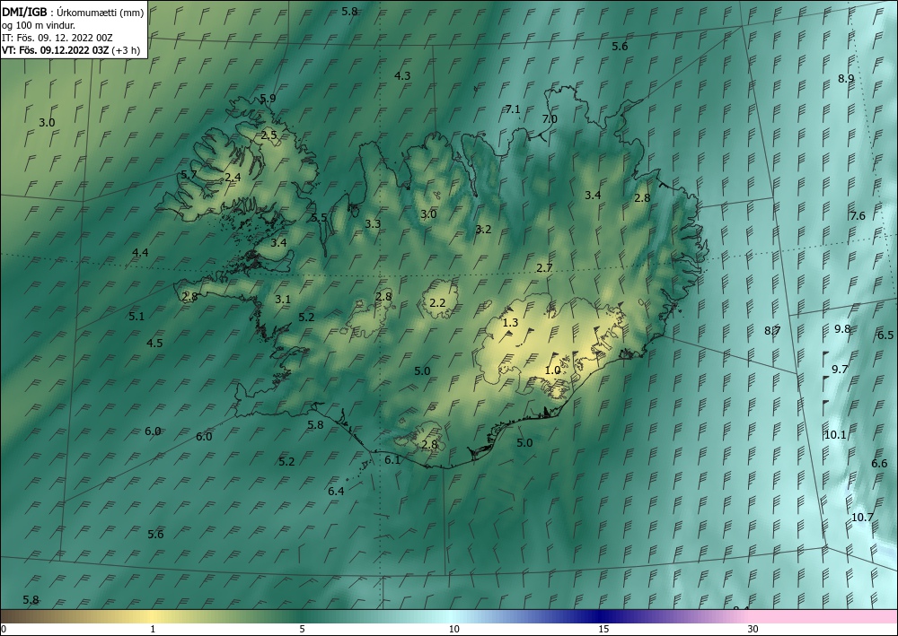Screen dimensions: 898x636
Task: Click the 6.4 value south of Iceland
Action: 336,491
